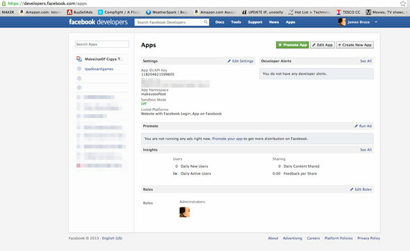
Task: Click the Privacy Policy footer link
Action: coord(369,239)
